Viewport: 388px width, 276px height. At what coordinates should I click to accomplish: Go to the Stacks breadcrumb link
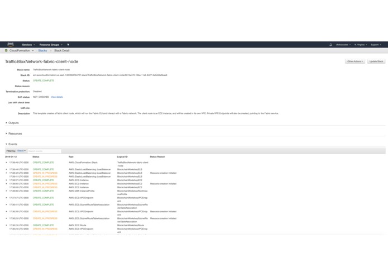tap(42, 50)
